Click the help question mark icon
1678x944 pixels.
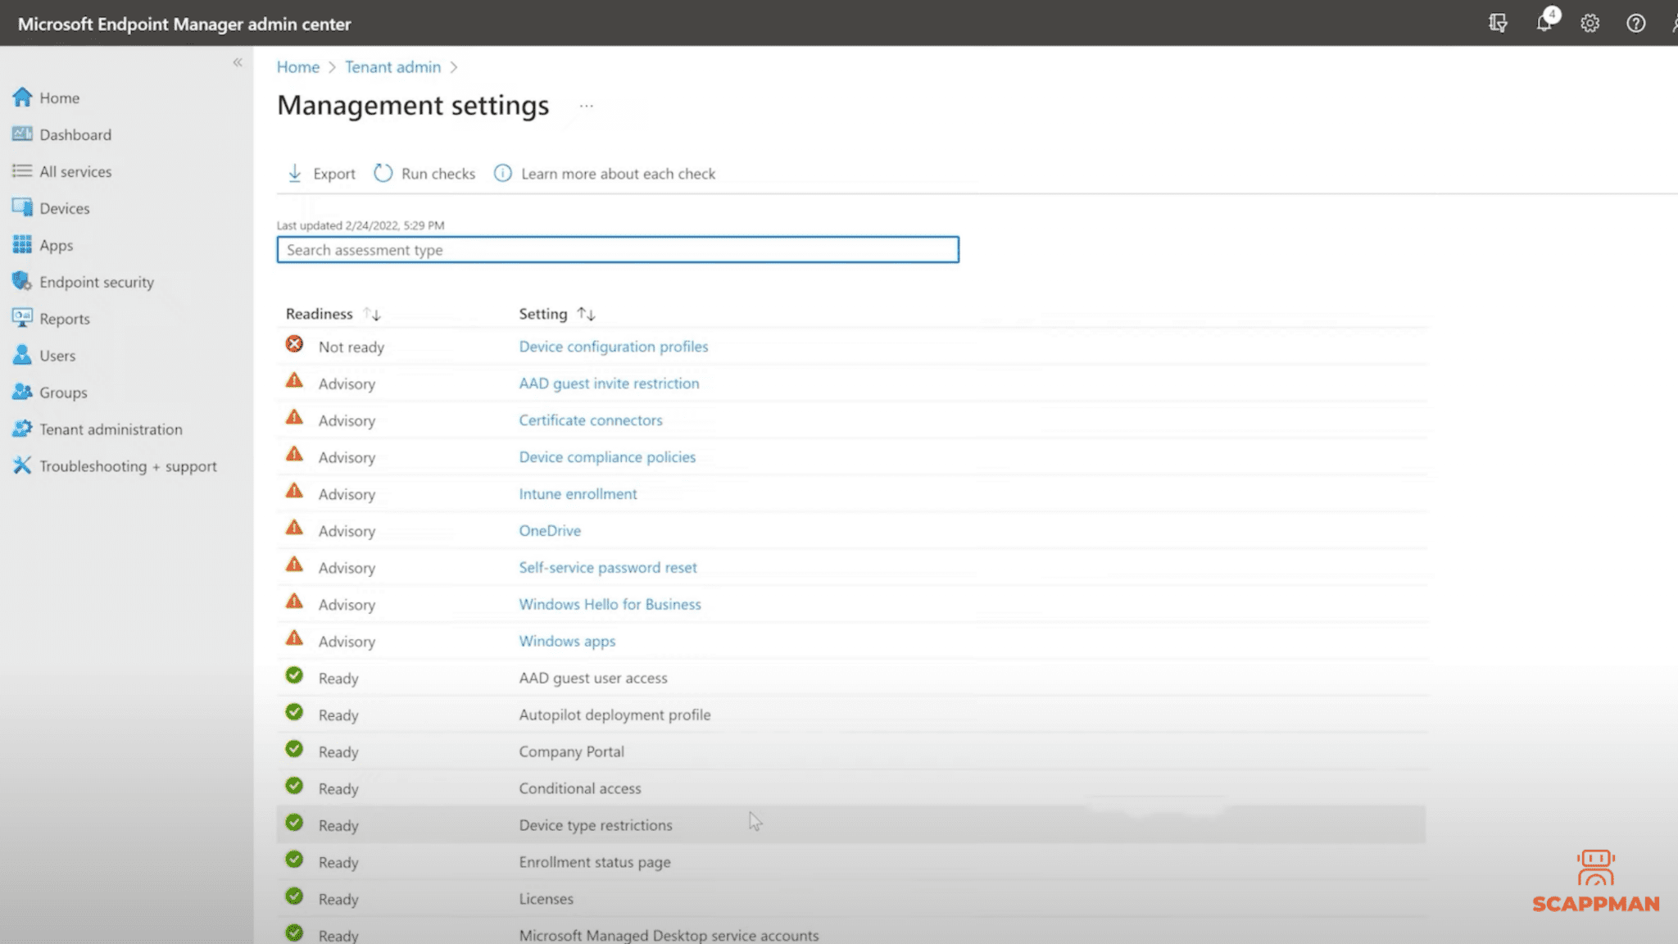(x=1635, y=23)
